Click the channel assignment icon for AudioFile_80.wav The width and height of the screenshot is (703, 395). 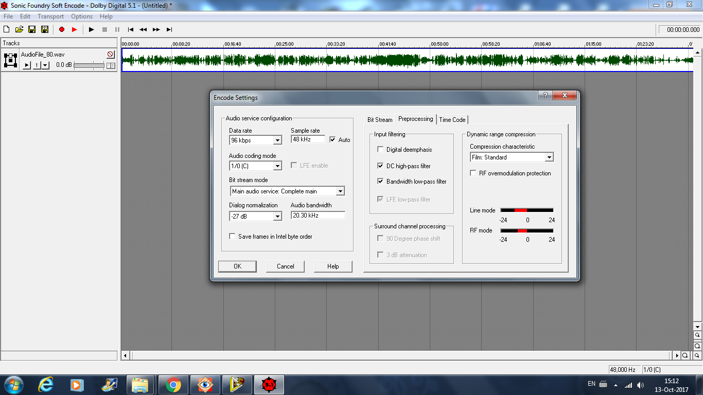11,60
